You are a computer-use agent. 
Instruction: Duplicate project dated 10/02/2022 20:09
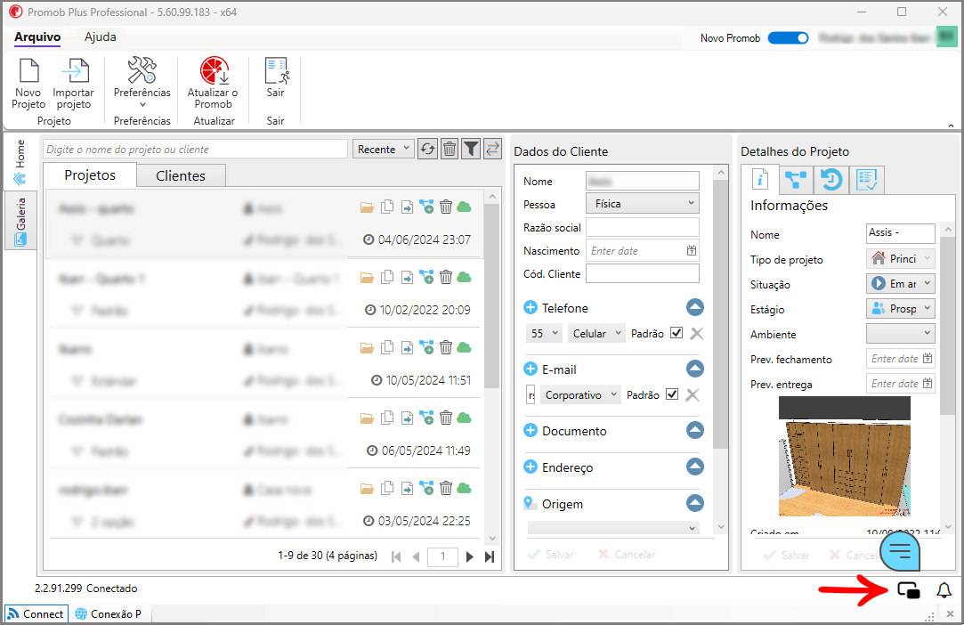[x=387, y=278]
